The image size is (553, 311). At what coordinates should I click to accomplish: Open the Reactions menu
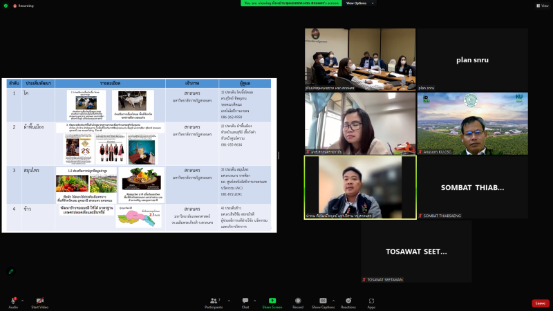point(348,301)
